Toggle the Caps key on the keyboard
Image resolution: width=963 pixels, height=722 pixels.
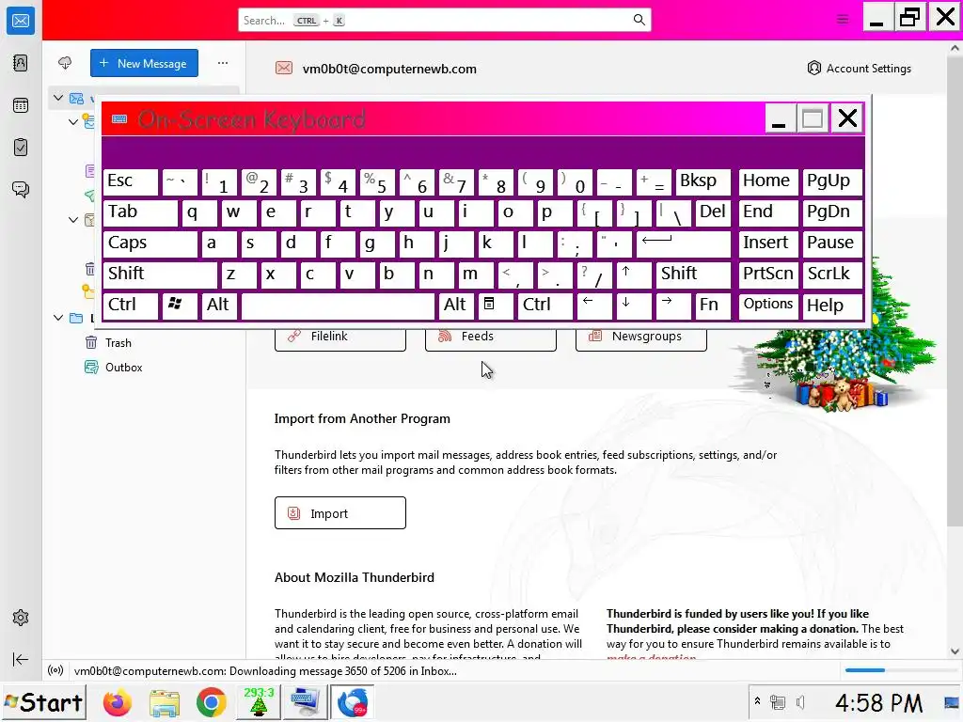(150, 243)
